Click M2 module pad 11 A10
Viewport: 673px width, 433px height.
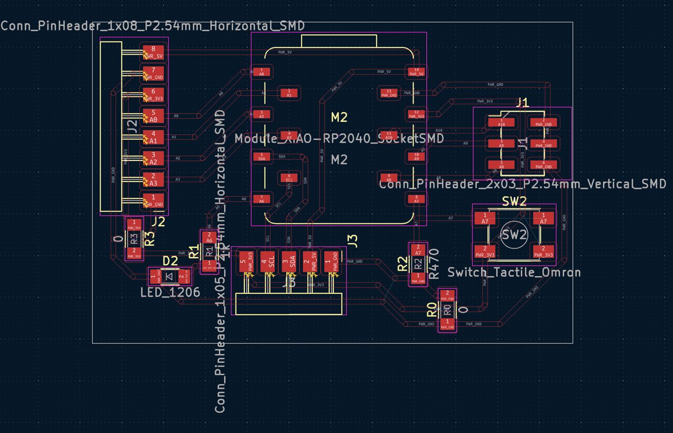[x=389, y=135]
